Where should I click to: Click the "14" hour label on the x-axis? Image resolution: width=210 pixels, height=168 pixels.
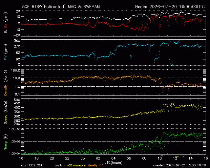coord(190,158)
